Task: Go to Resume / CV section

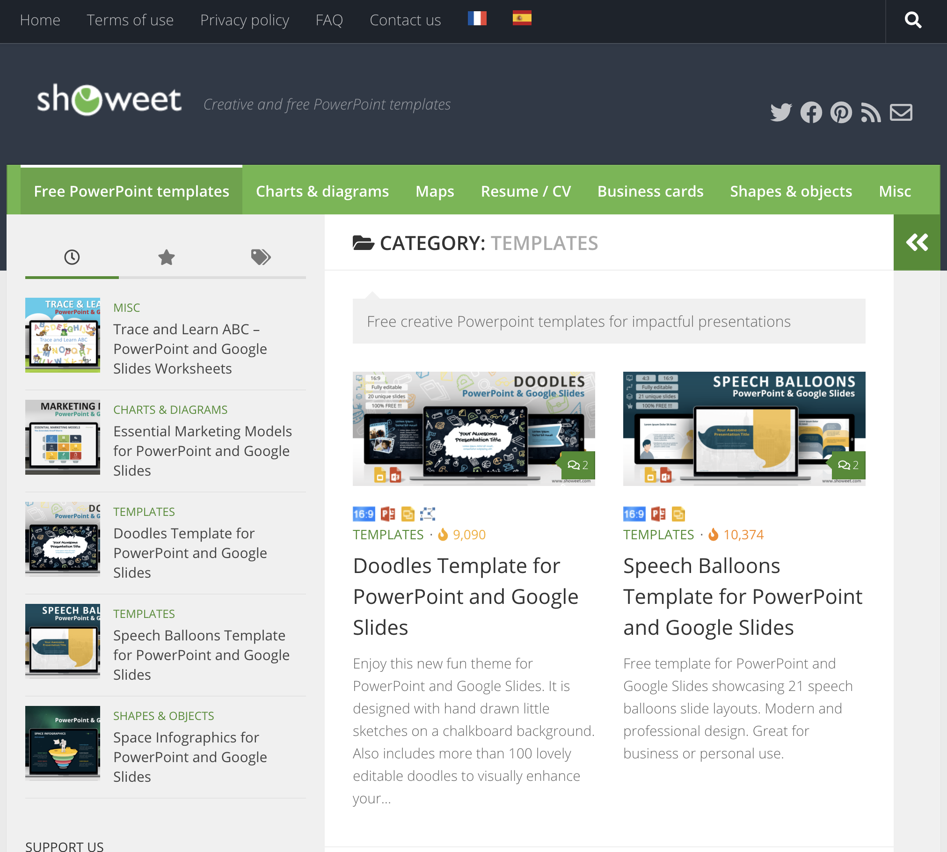Action: [x=525, y=191]
